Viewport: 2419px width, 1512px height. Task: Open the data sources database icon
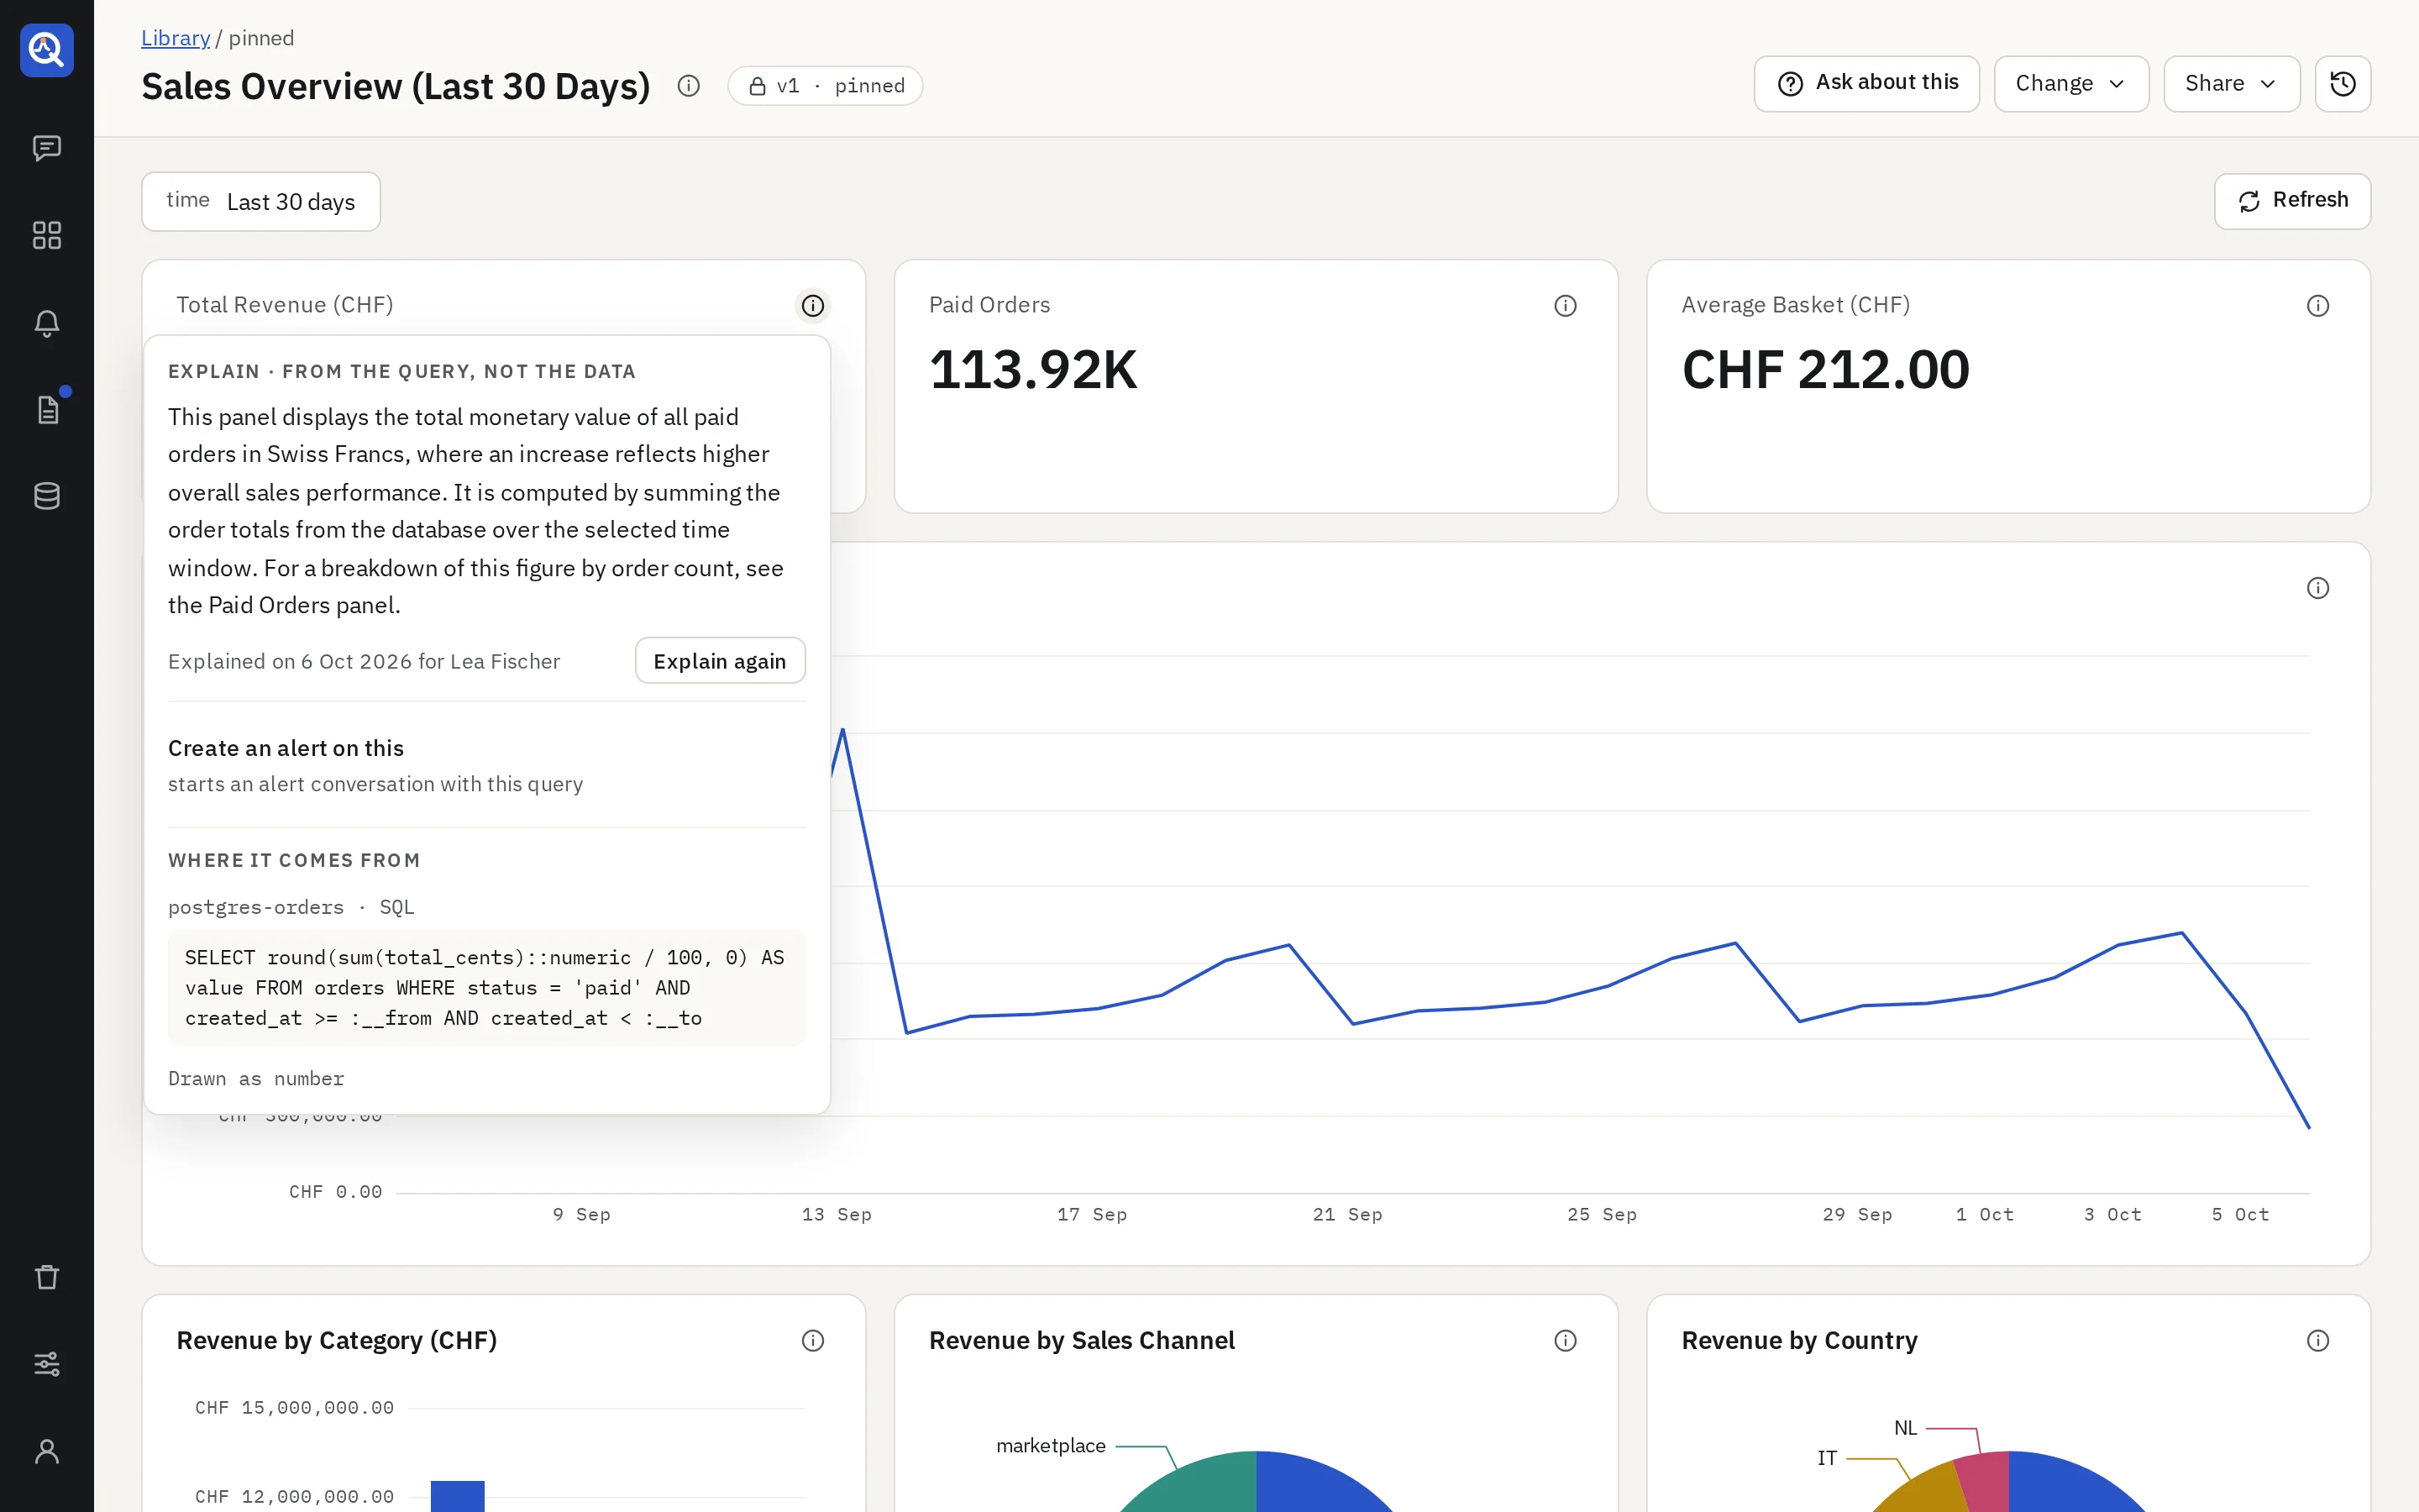tap(47, 496)
